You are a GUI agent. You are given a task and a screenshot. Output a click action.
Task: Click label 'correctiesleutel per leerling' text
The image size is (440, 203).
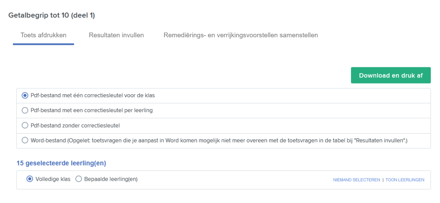click(119, 110)
